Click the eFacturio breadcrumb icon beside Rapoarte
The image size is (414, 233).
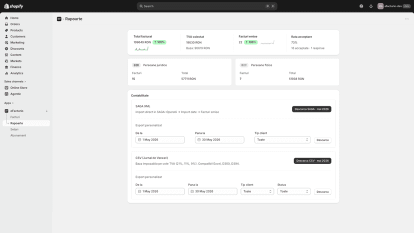tap(59, 19)
